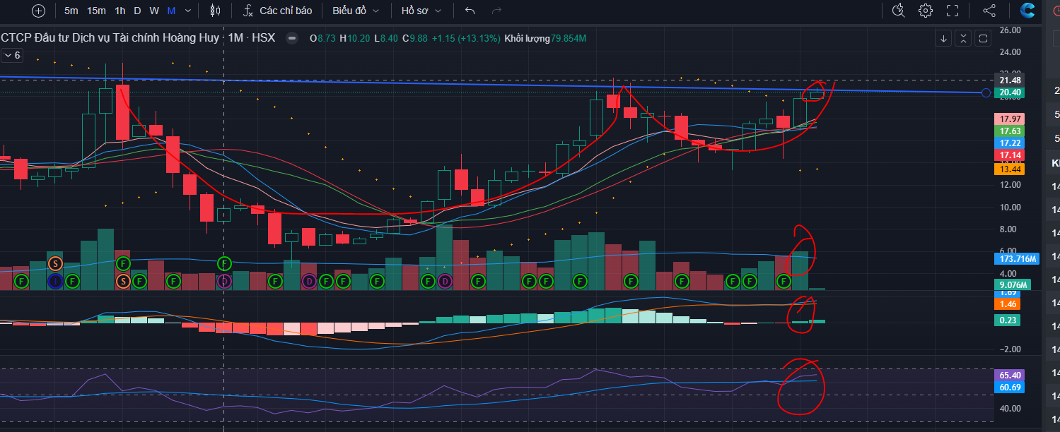Toggle the symbol legend minus button

click(x=291, y=38)
